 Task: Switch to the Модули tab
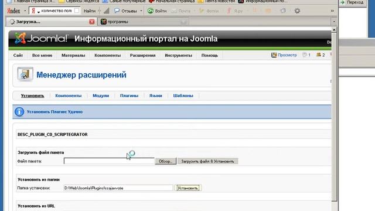pyautogui.click(x=101, y=96)
